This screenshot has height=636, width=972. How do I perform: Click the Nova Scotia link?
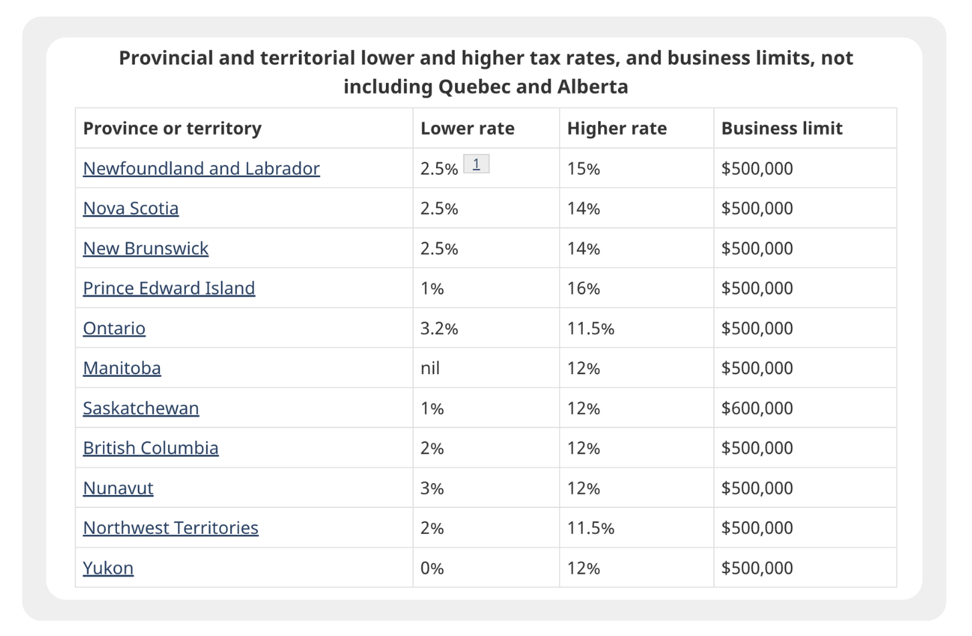click(130, 208)
